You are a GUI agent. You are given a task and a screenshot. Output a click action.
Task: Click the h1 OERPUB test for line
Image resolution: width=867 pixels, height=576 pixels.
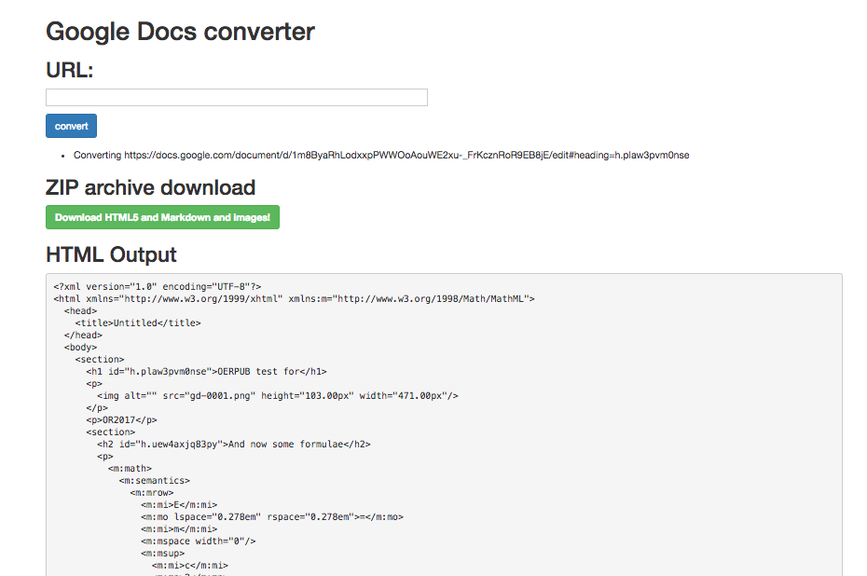point(206,372)
